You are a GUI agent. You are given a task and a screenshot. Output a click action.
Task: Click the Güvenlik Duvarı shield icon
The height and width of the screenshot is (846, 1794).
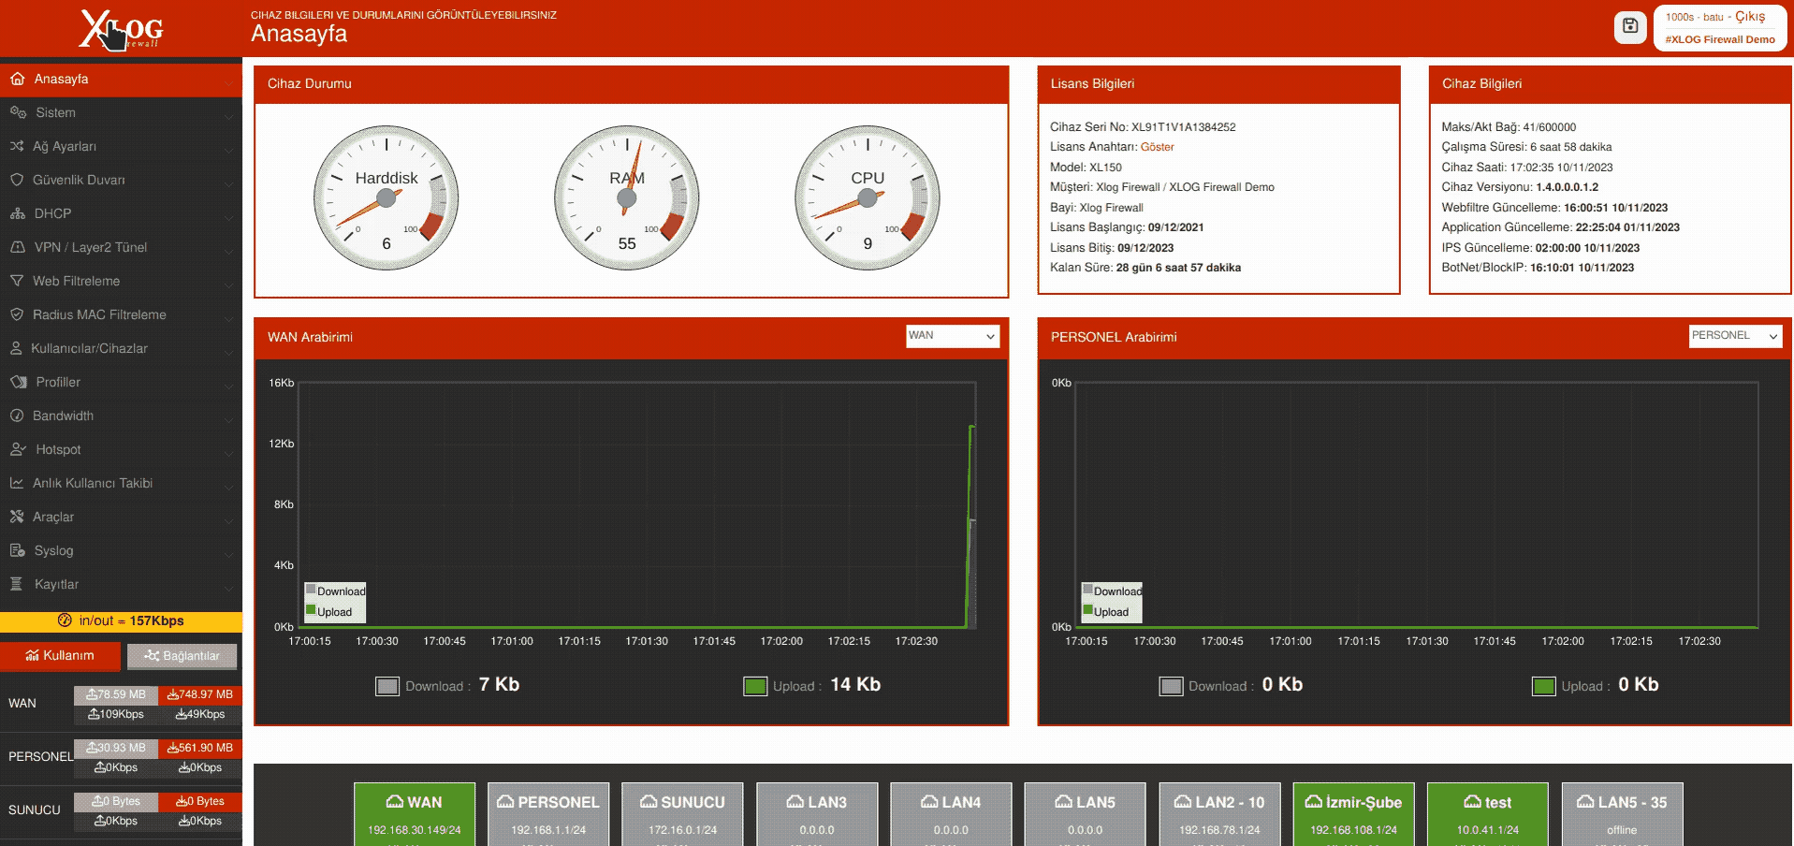[17, 180]
